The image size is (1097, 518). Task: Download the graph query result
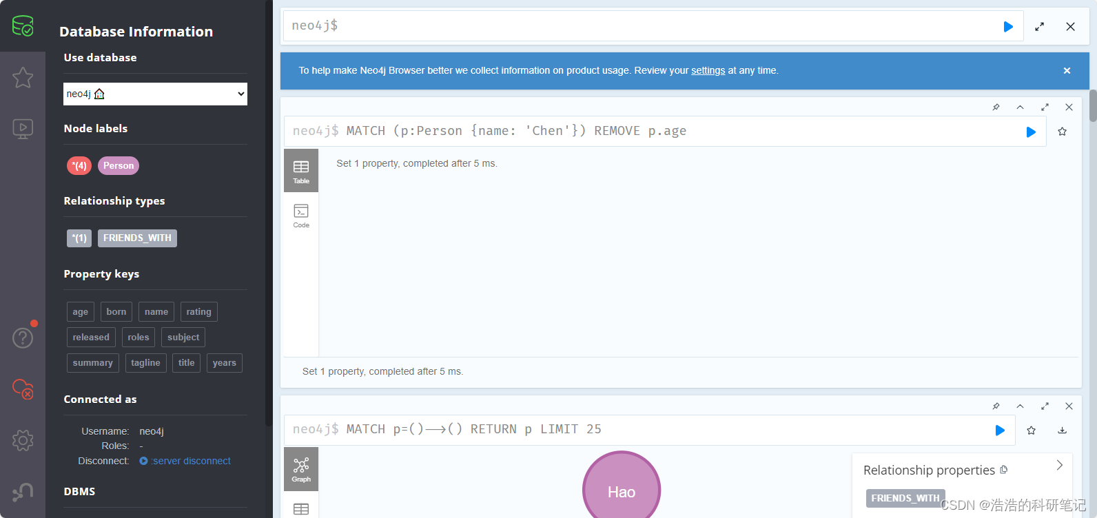click(x=1062, y=431)
